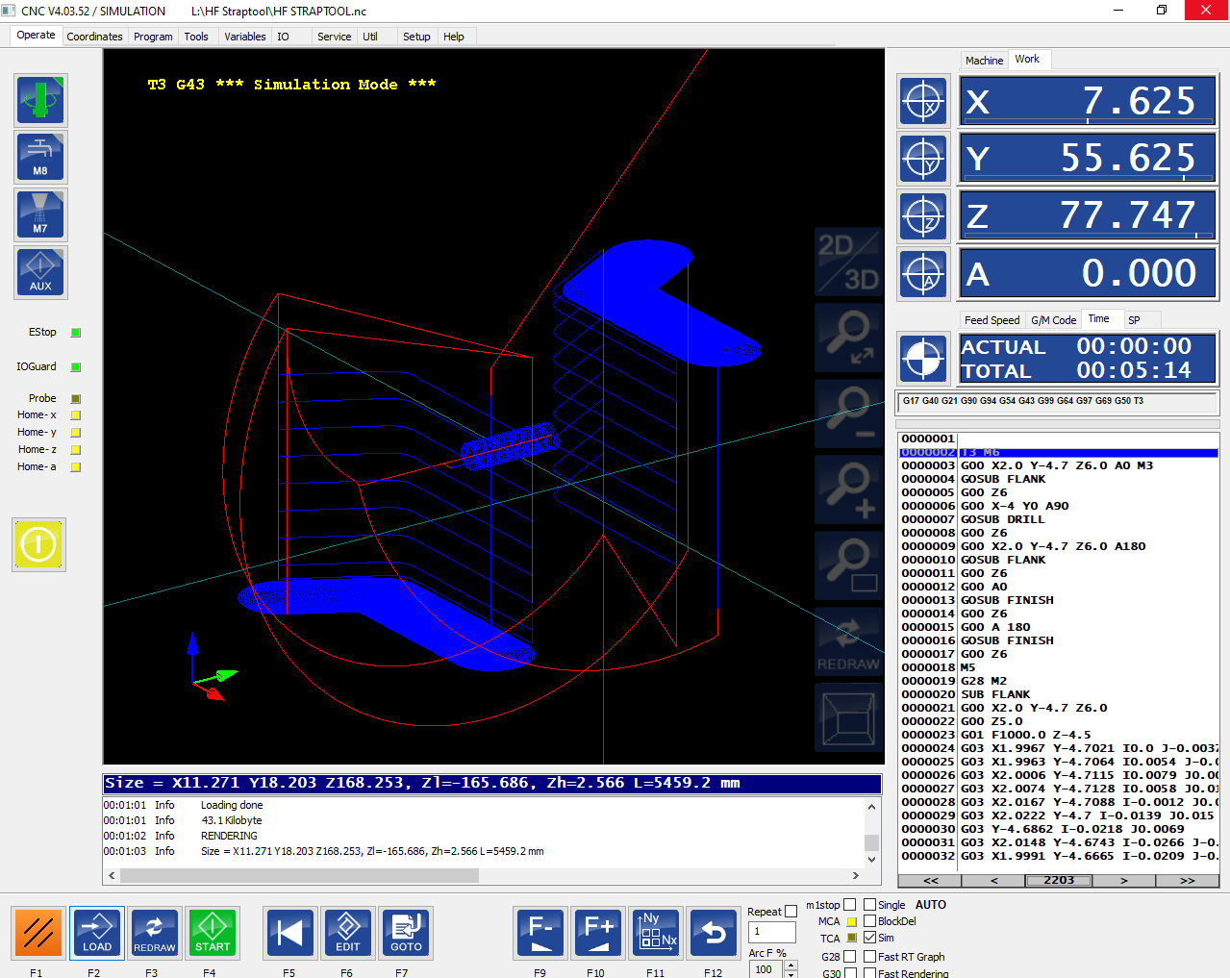1230x978 pixels.
Task: Toggle the AUX output button
Action: point(40,272)
